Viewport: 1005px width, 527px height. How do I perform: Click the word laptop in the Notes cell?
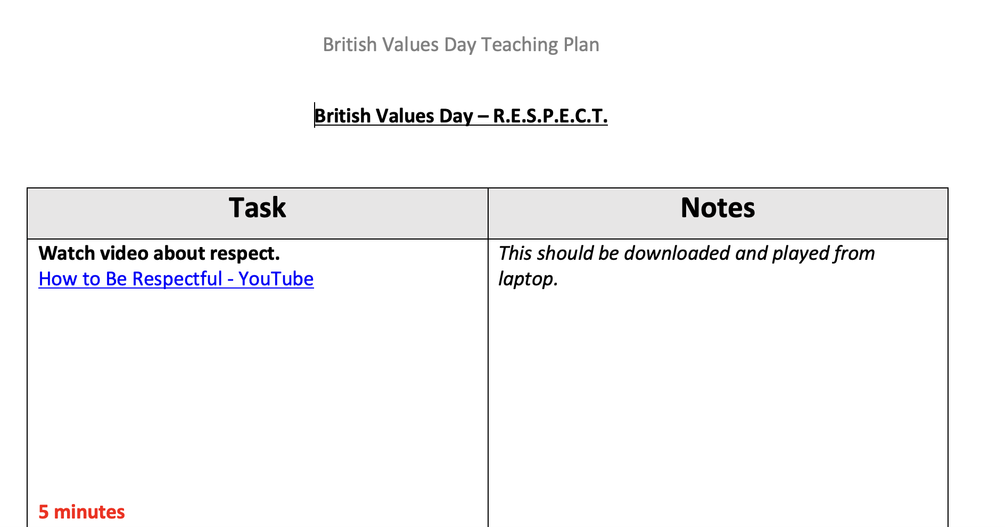point(526,279)
